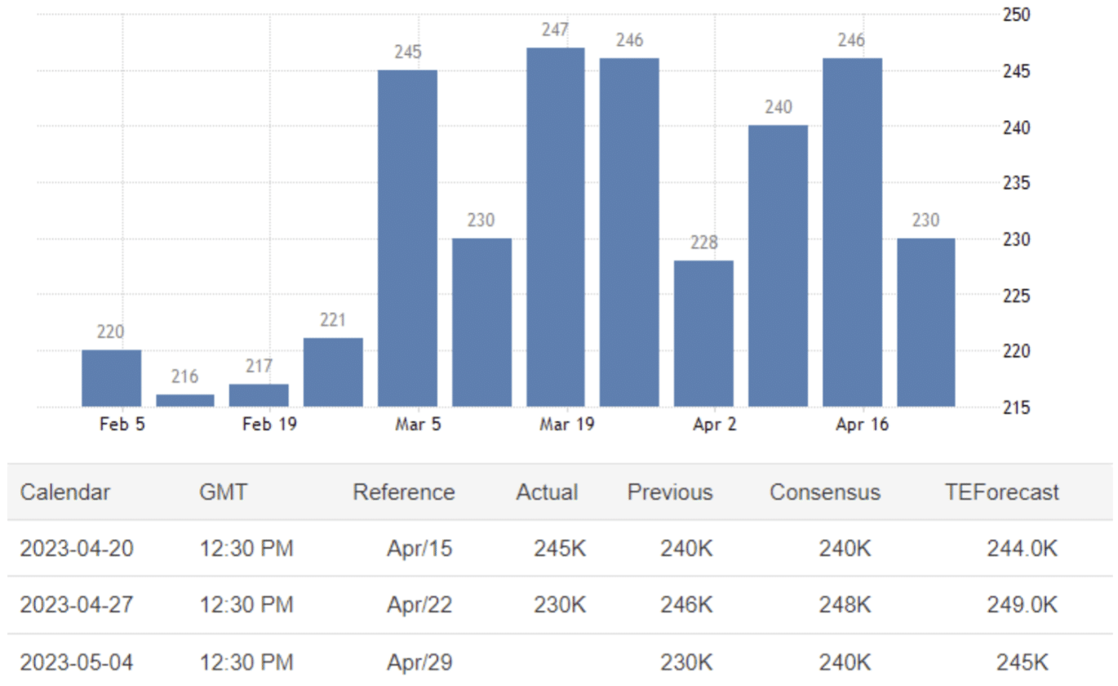Click the first bar labeled 220
Screen dimensions: 1118x686
(x=111, y=377)
